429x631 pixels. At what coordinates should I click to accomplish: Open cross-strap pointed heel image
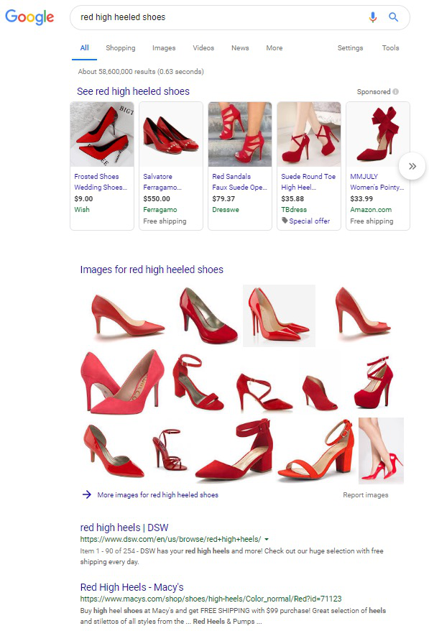tap(264, 392)
